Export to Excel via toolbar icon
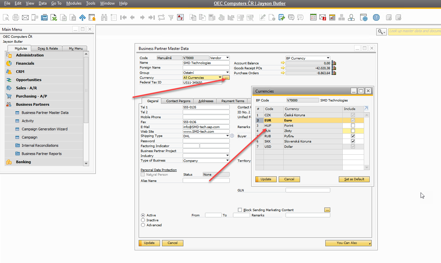Screen dimensions: 441x263 pyautogui.click(x=54, y=17)
